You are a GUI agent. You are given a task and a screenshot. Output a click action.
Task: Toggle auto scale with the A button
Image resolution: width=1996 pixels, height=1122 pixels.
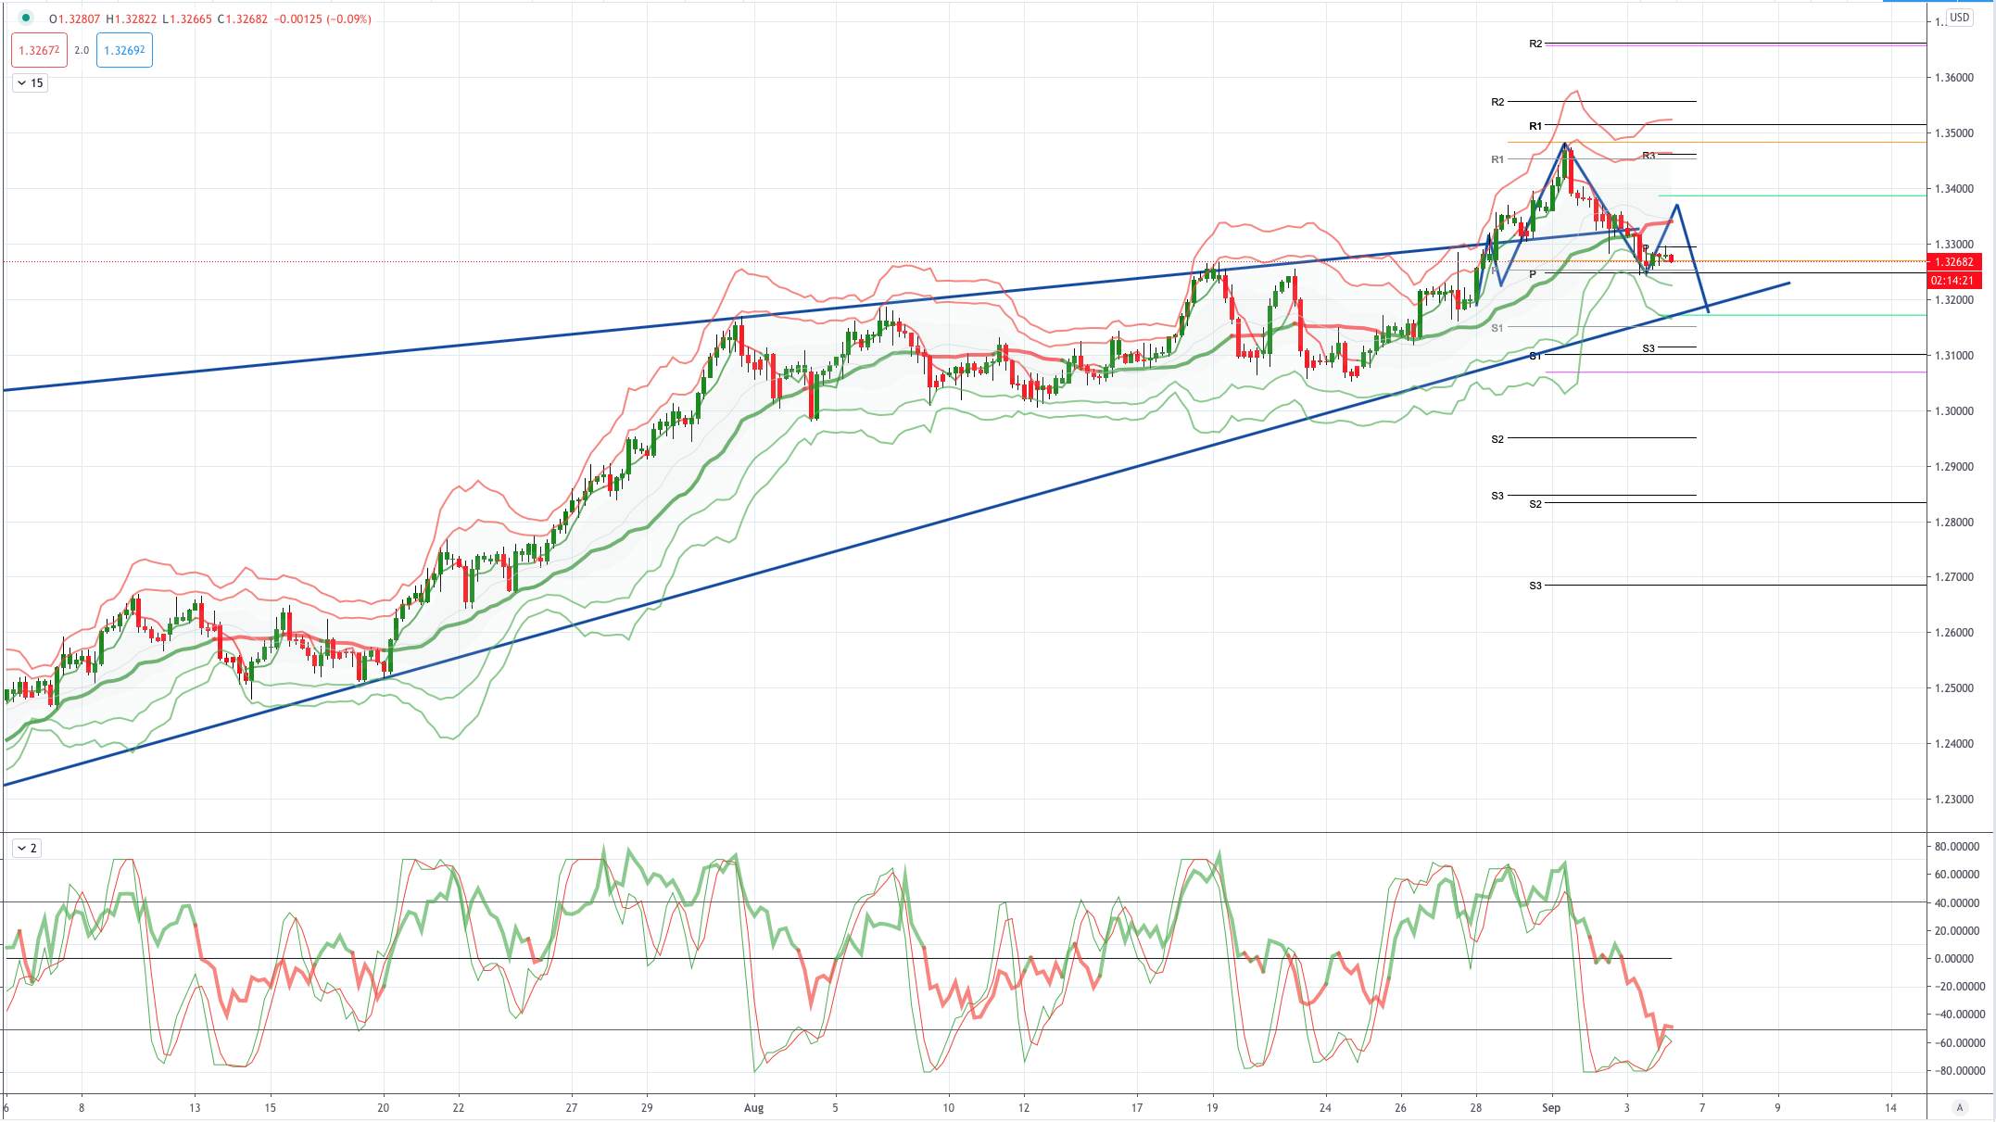1959,1107
